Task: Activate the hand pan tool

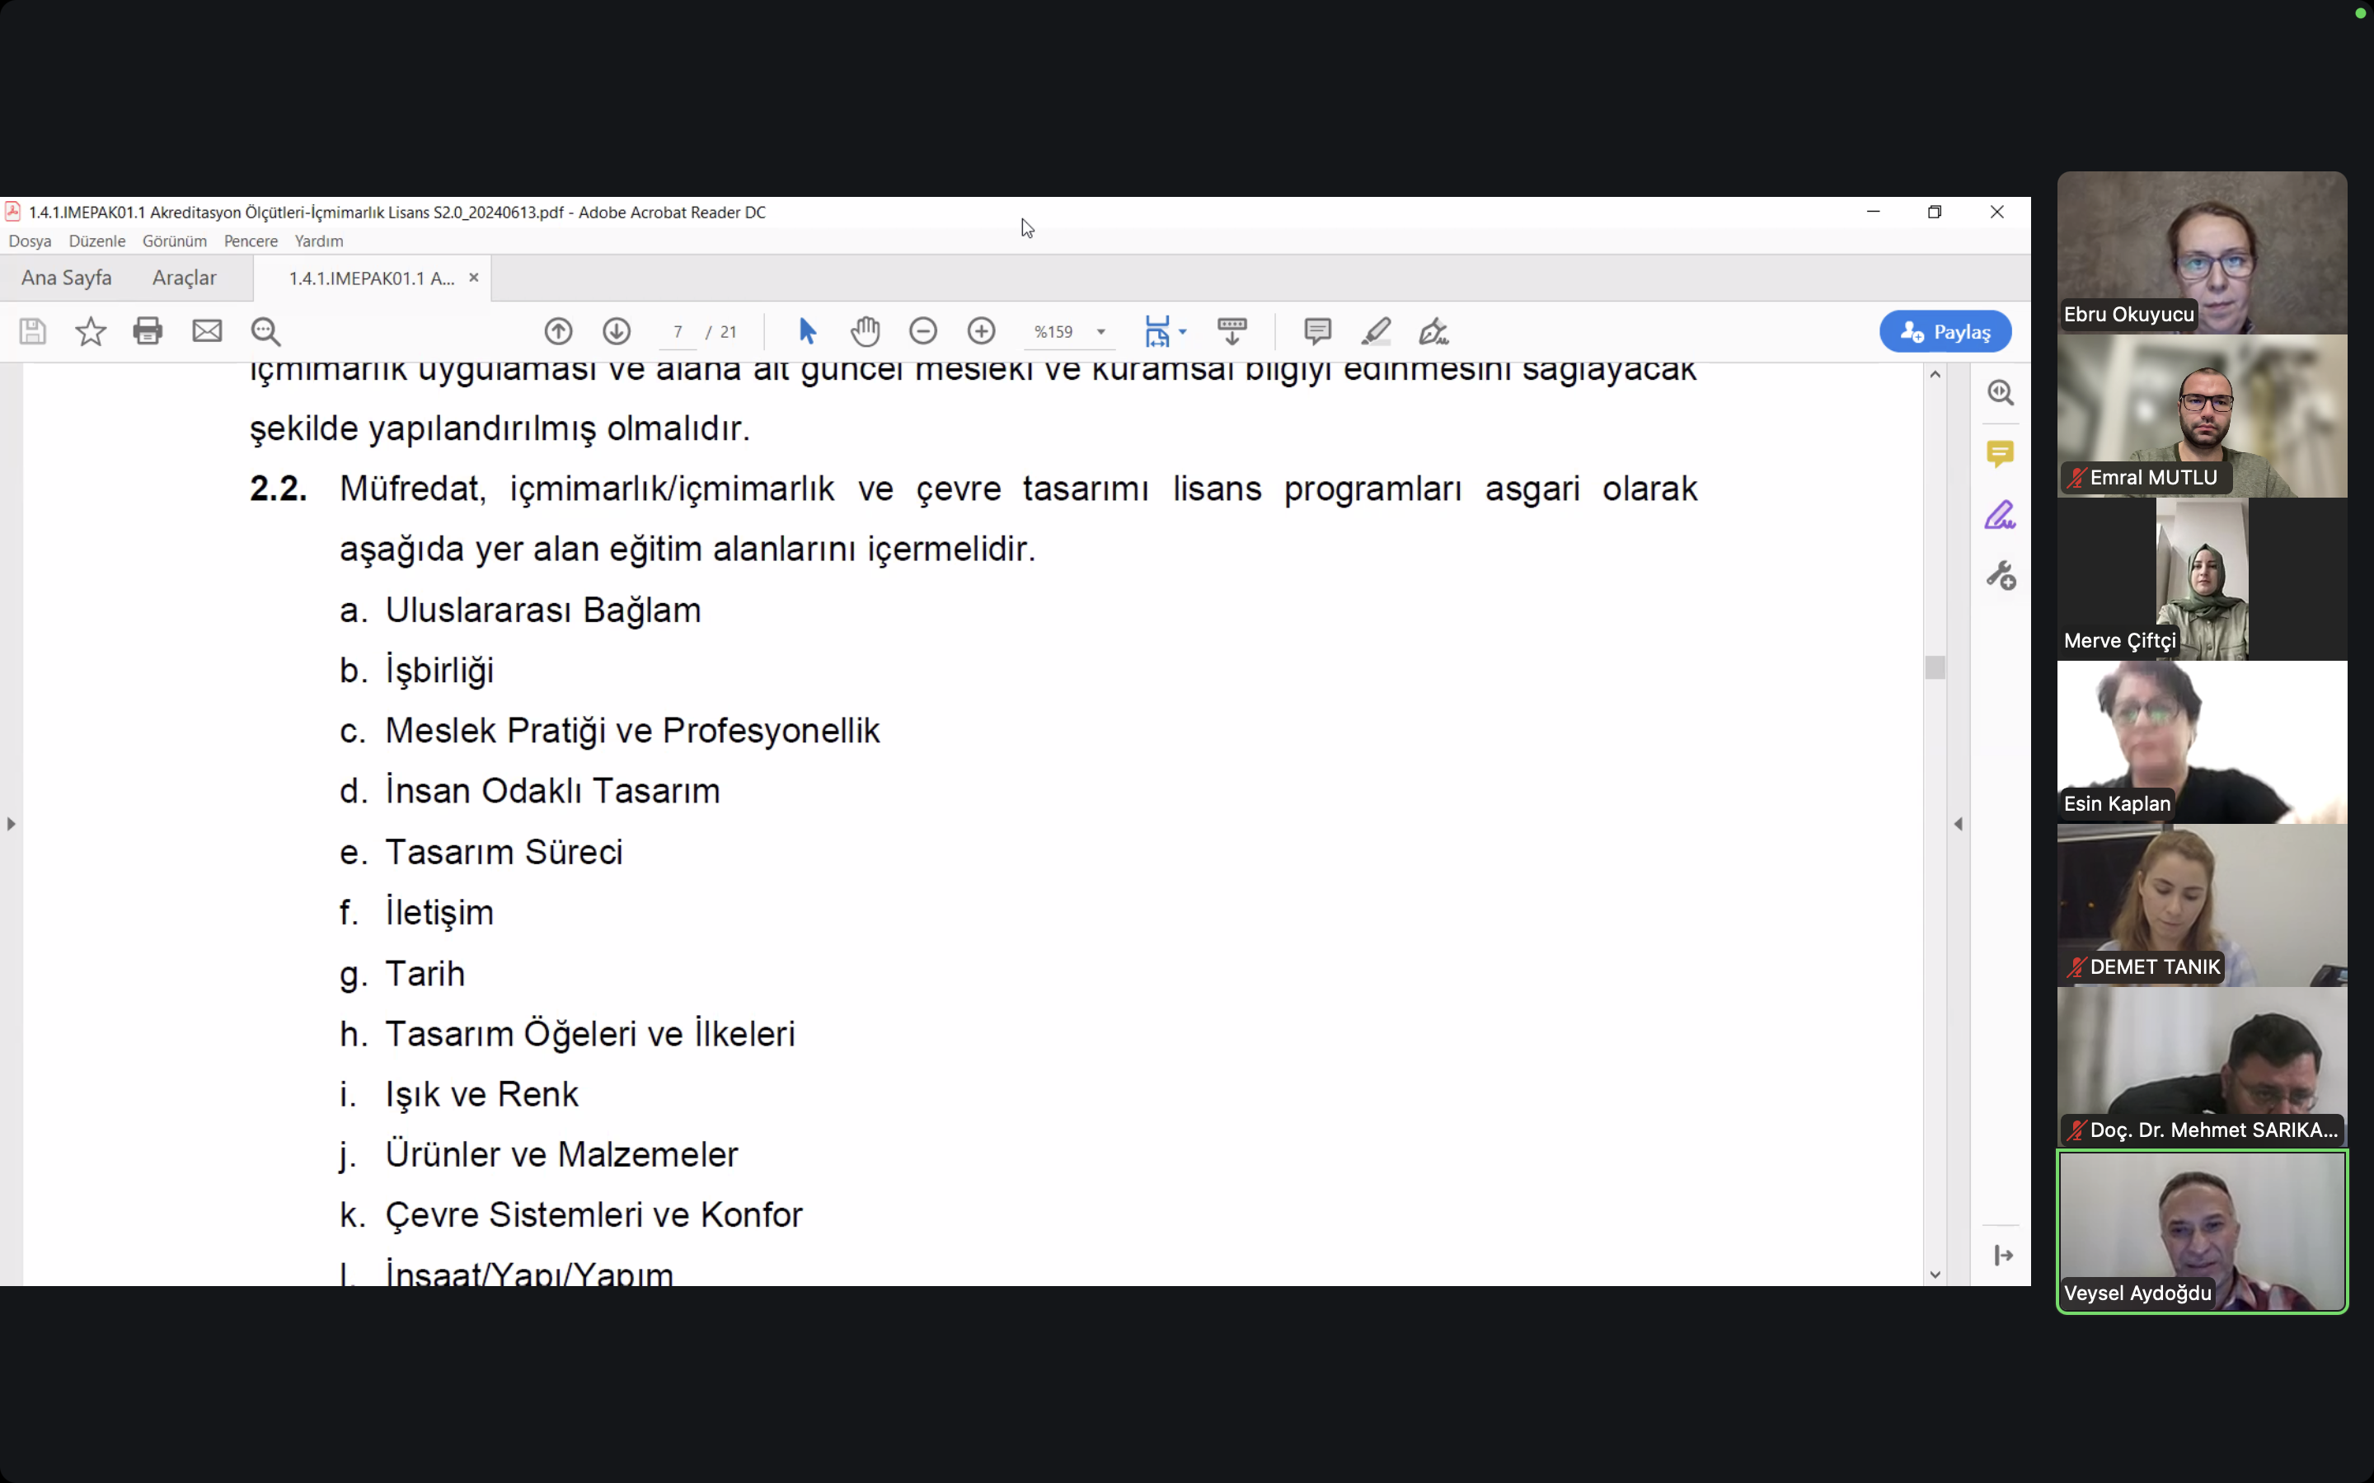Action: pos(866,331)
